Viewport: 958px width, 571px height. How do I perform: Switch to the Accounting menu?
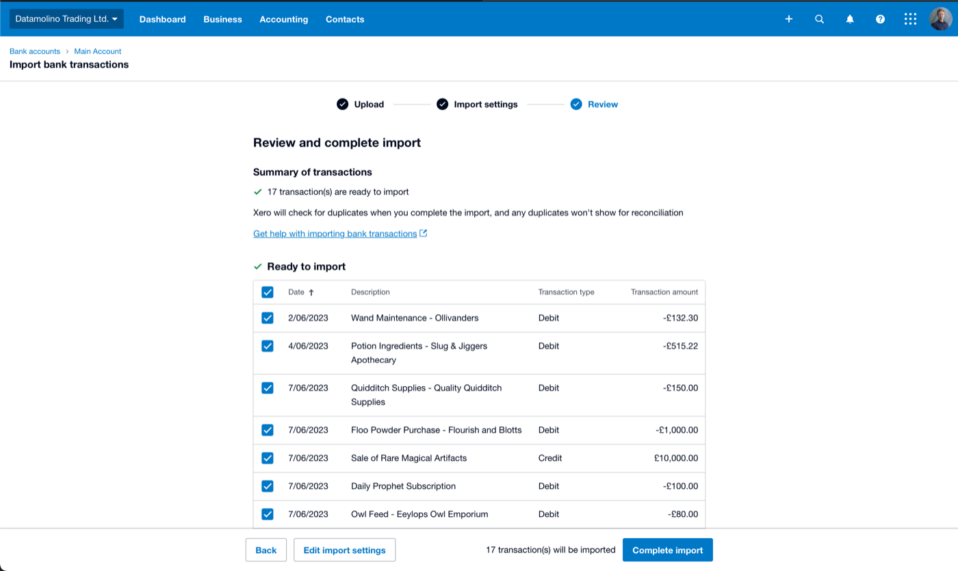[283, 19]
